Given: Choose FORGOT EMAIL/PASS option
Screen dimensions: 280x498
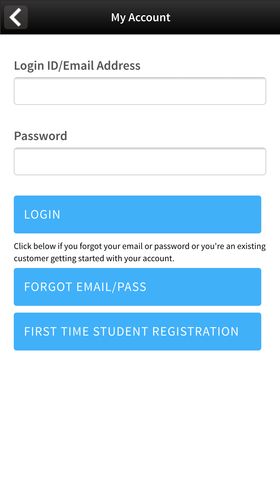Looking at the screenshot, I should click(137, 287).
